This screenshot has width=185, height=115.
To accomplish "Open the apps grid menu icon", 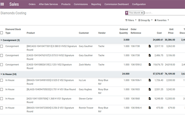I will (3, 4).
